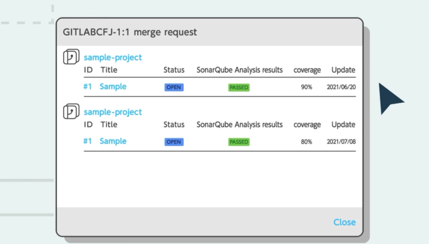Close the merge request dialog
Screen dimensions: 429x244
tap(345, 222)
